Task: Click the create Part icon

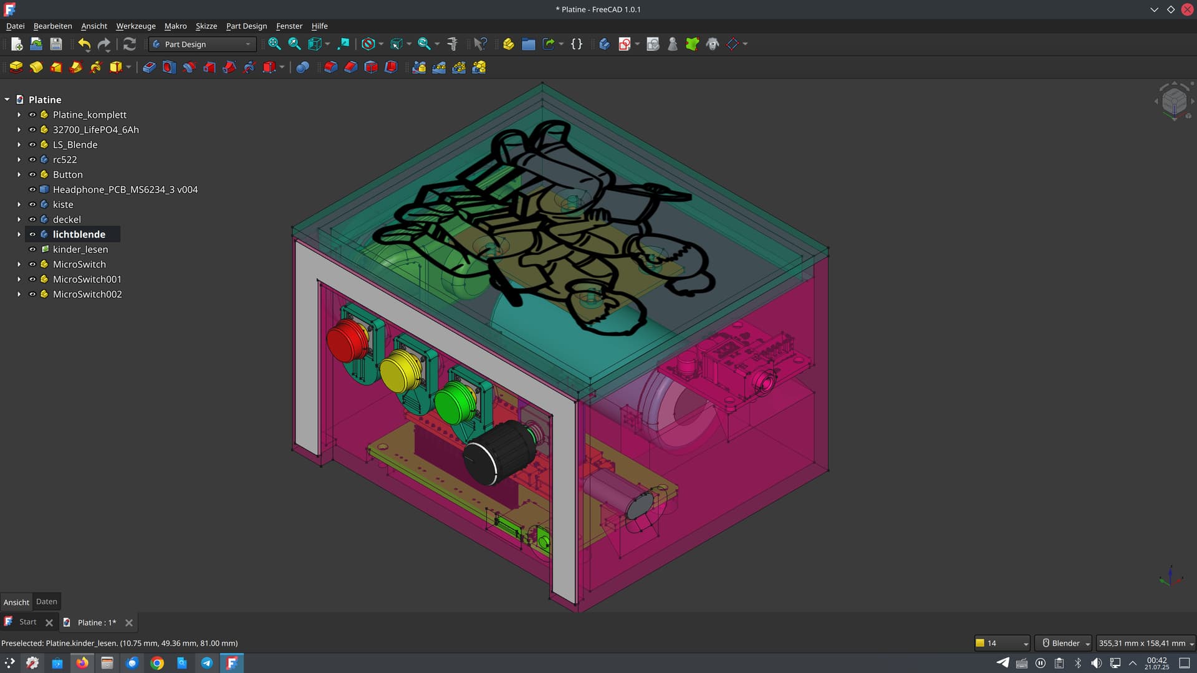Action: pos(509,44)
